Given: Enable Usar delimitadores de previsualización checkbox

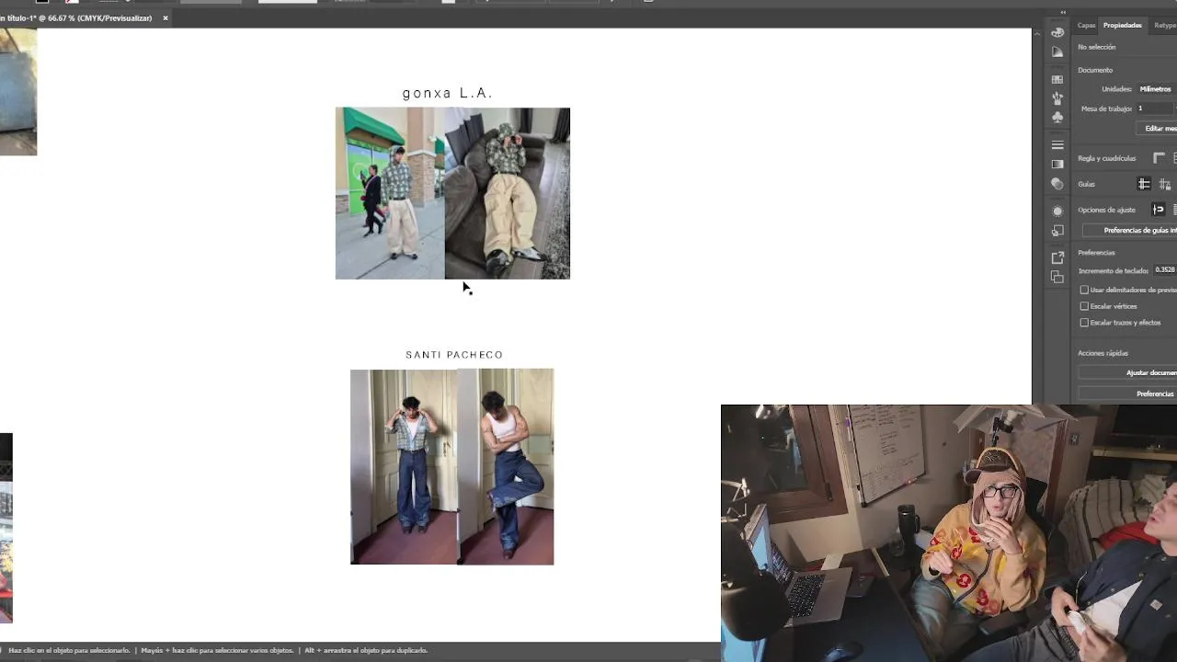Looking at the screenshot, I should (x=1084, y=290).
